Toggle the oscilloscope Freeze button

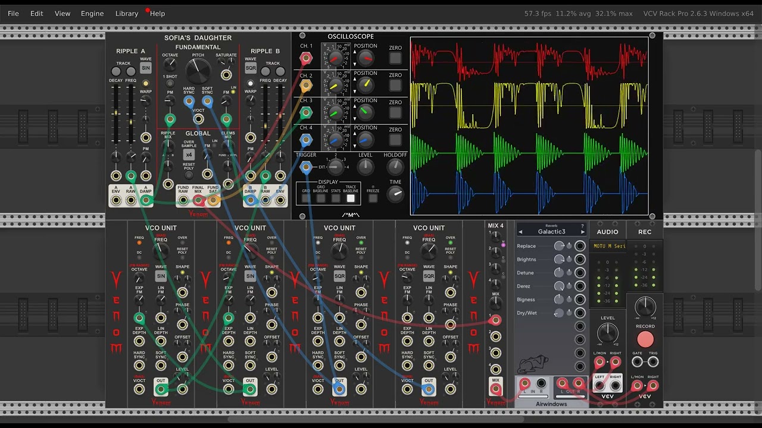tap(373, 199)
